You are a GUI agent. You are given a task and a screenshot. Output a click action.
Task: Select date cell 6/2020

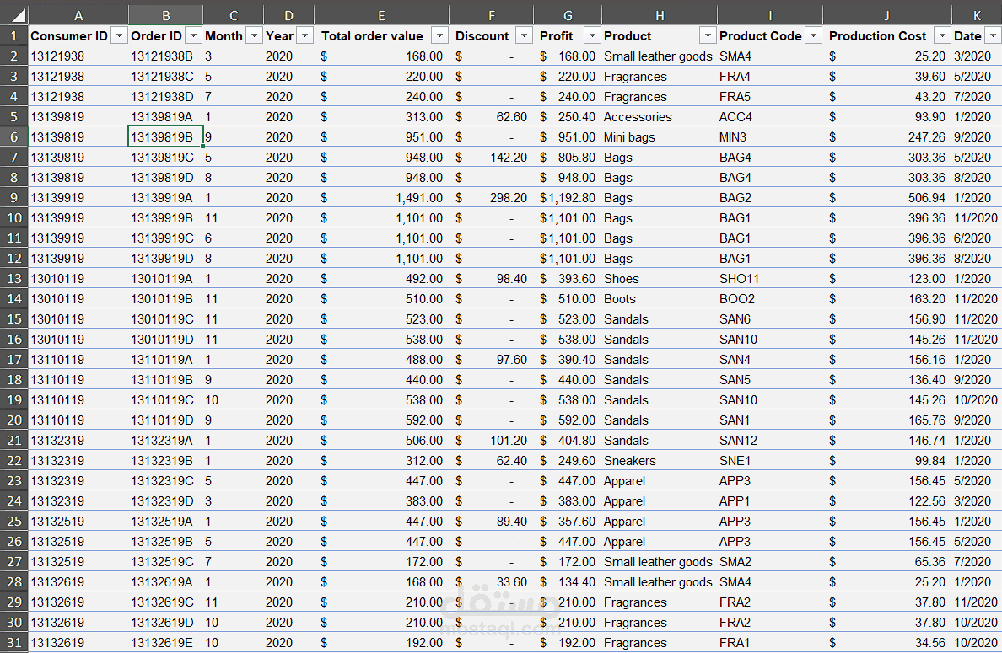click(977, 238)
